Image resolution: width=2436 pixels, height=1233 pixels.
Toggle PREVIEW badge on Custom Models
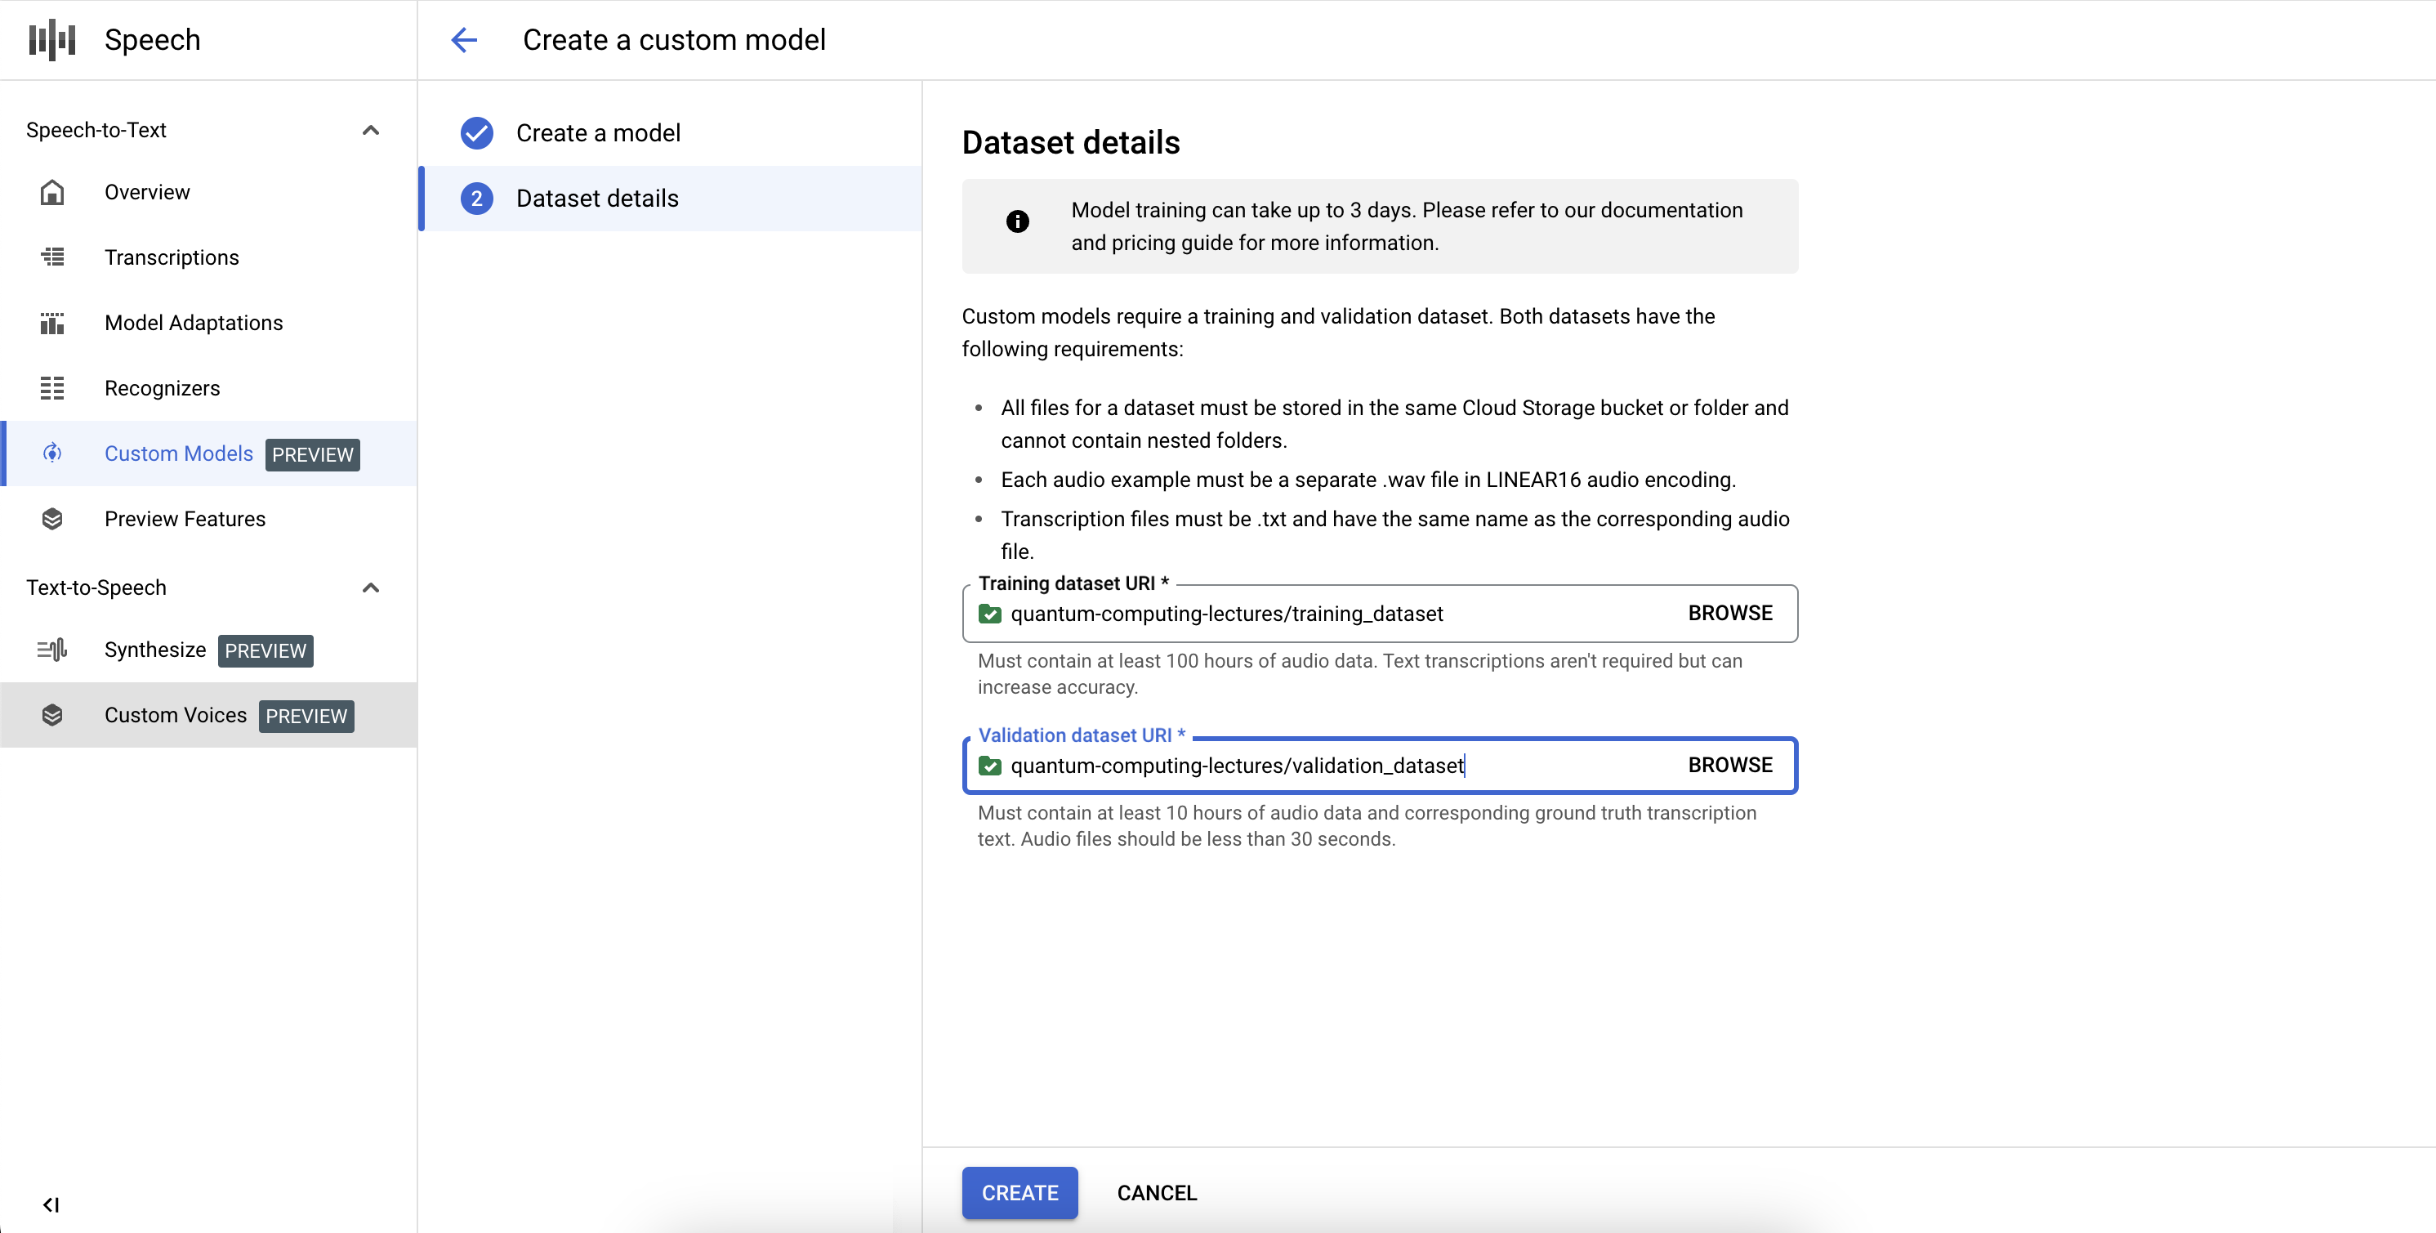tap(311, 453)
